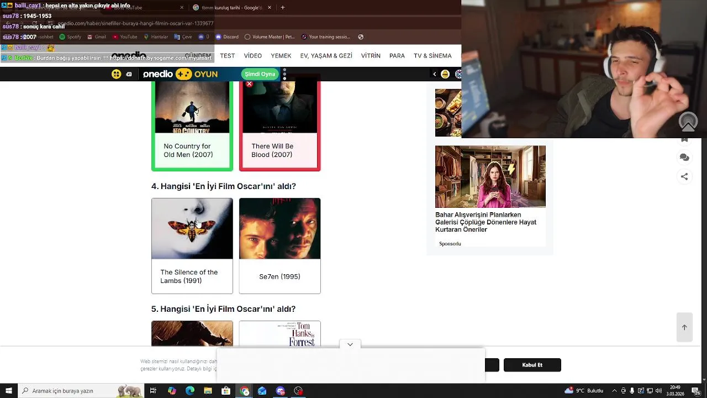Open the VİDEO section
The image size is (707, 398).
pos(253,56)
